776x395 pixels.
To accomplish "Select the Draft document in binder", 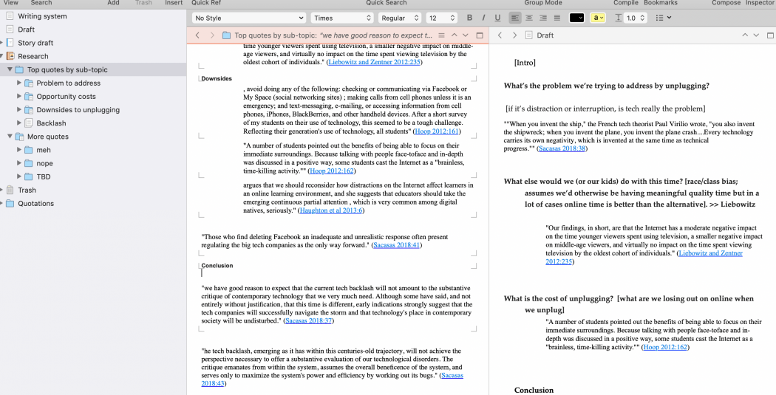I will [26, 30].
